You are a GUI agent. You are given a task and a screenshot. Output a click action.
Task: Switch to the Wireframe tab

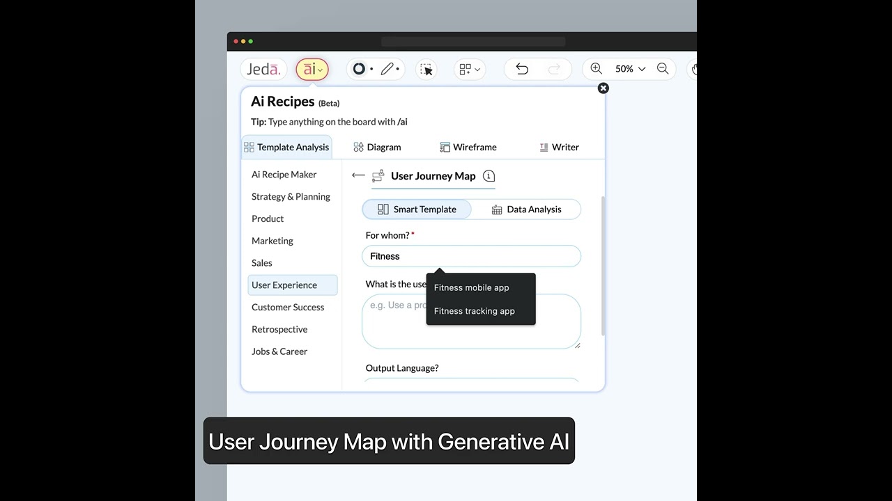(468, 147)
